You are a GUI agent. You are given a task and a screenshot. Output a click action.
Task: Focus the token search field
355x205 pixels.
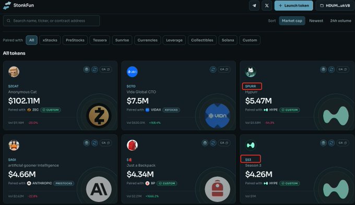click(x=51, y=20)
